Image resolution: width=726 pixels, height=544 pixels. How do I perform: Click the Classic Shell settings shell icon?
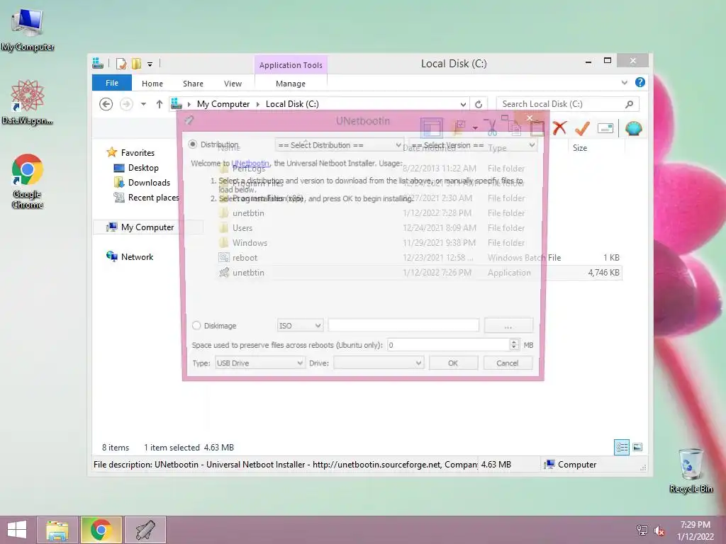coord(633,128)
